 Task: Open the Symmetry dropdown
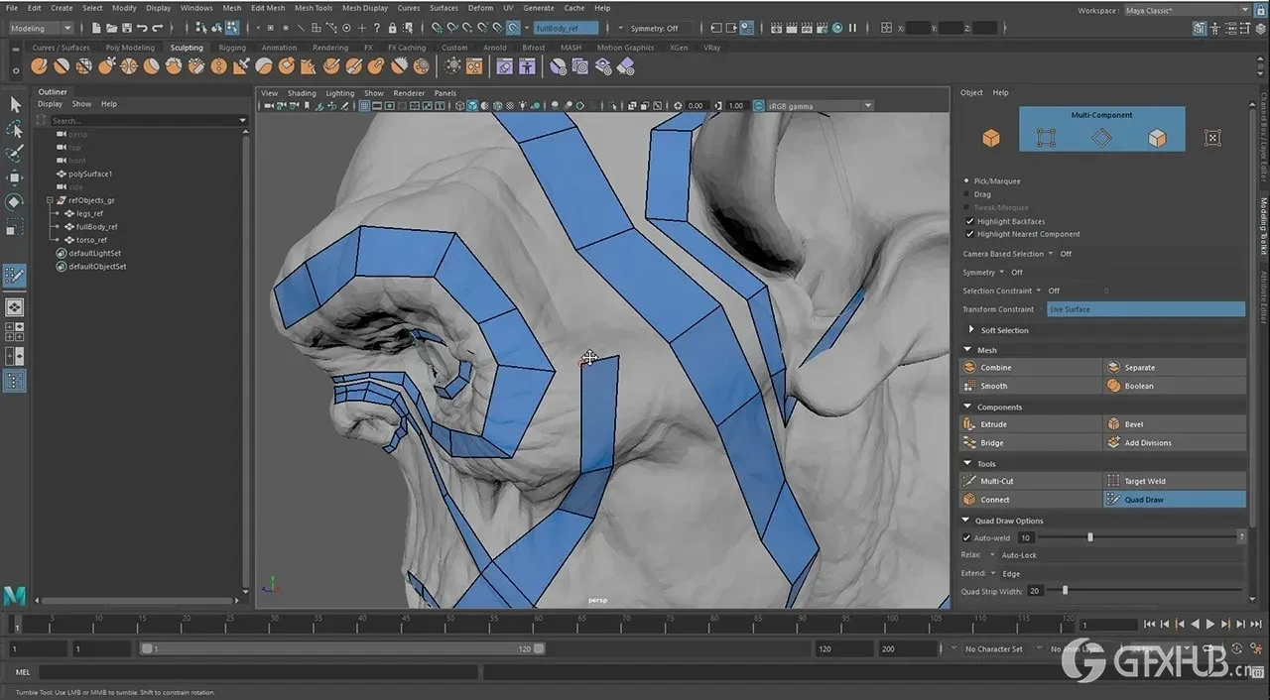[1001, 273]
